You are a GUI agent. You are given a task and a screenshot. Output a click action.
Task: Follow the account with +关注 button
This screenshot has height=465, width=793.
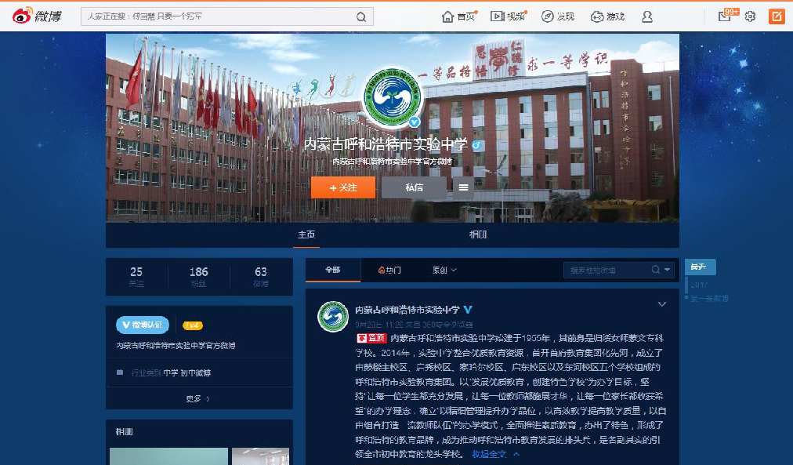(x=343, y=187)
